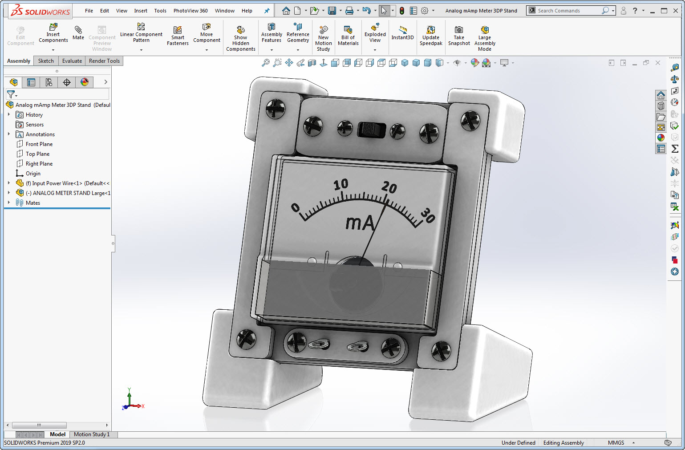Open the ConfigurationManager tab icon

click(49, 82)
